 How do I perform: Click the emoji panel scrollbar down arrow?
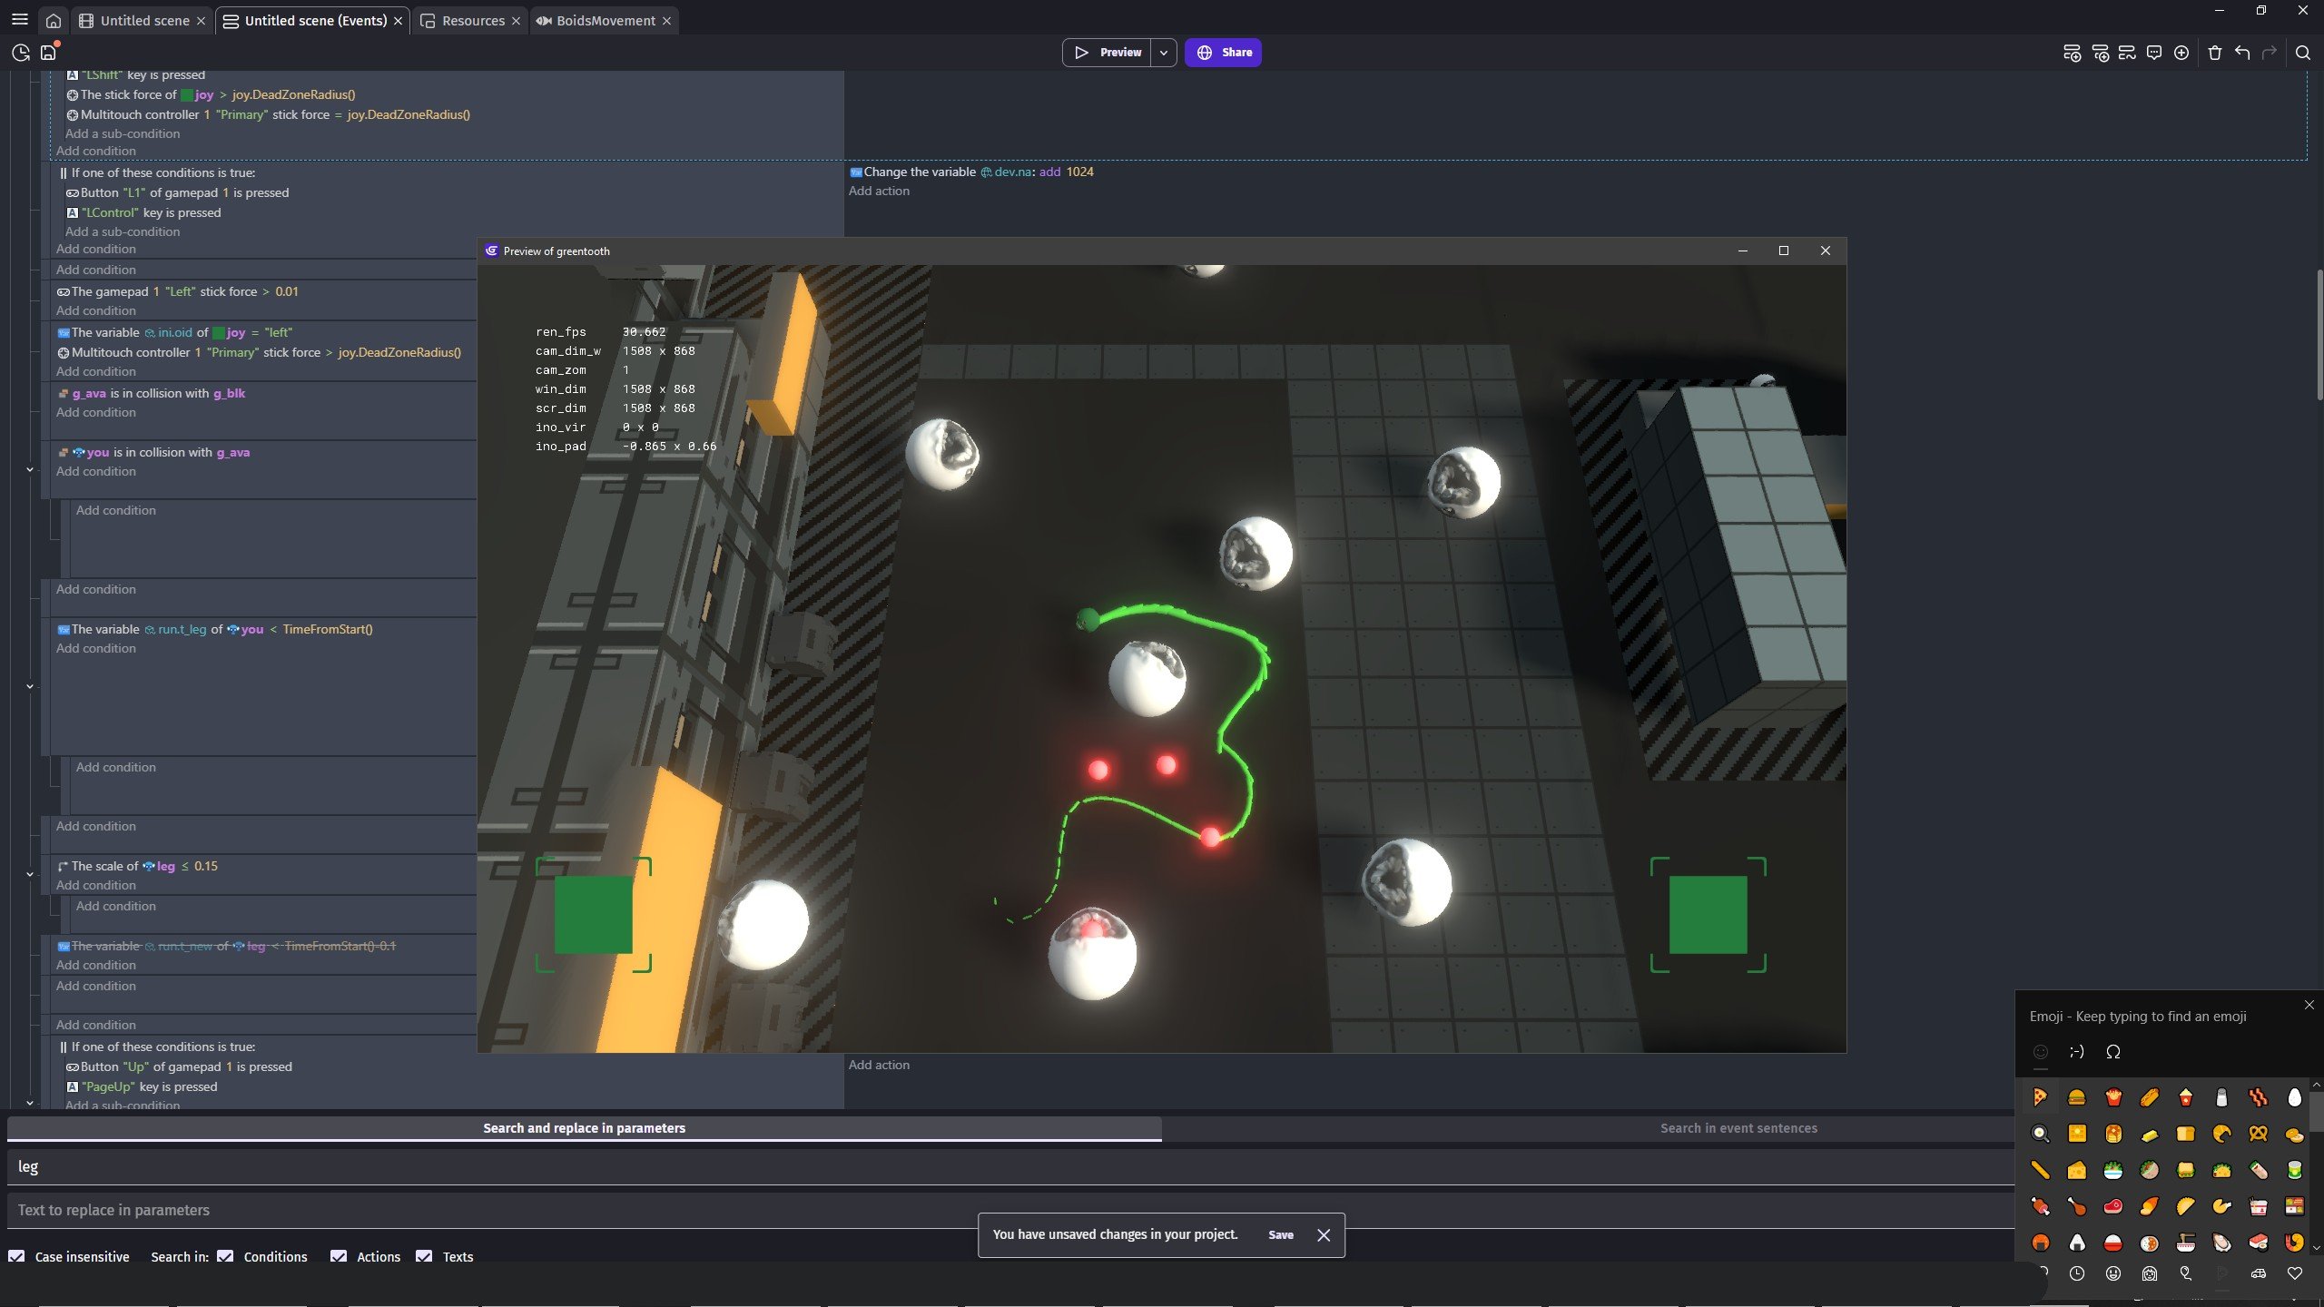(x=2316, y=1248)
